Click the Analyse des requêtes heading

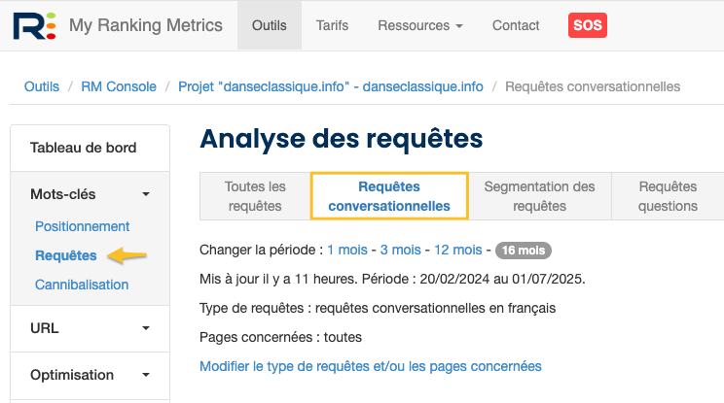coord(342,138)
